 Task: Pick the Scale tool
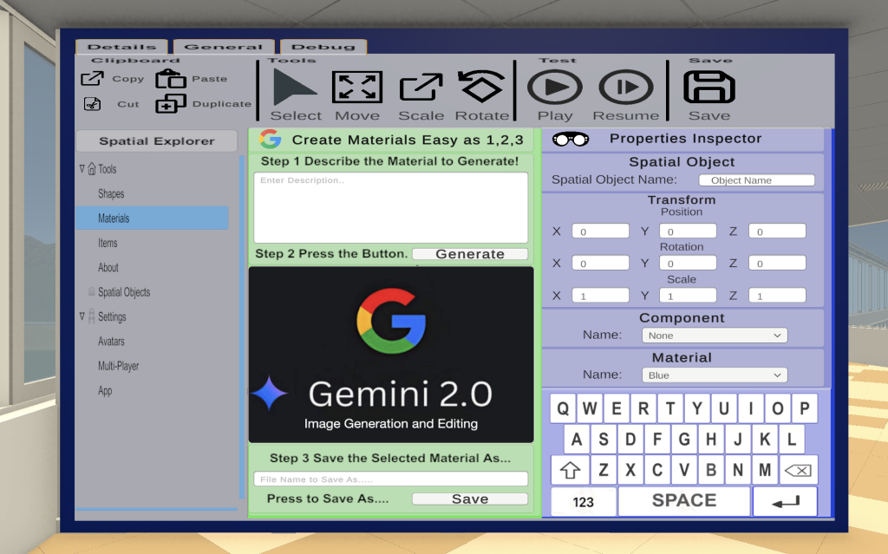[x=421, y=88]
